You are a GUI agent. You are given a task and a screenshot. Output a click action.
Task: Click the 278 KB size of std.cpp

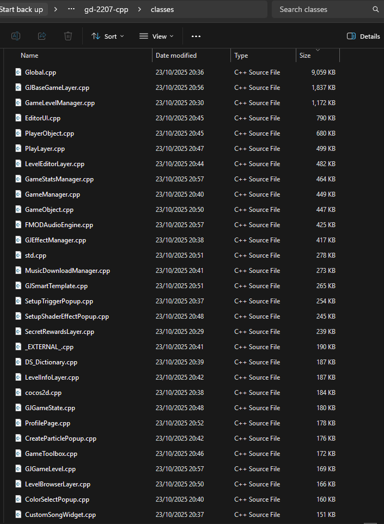coord(326,255)
